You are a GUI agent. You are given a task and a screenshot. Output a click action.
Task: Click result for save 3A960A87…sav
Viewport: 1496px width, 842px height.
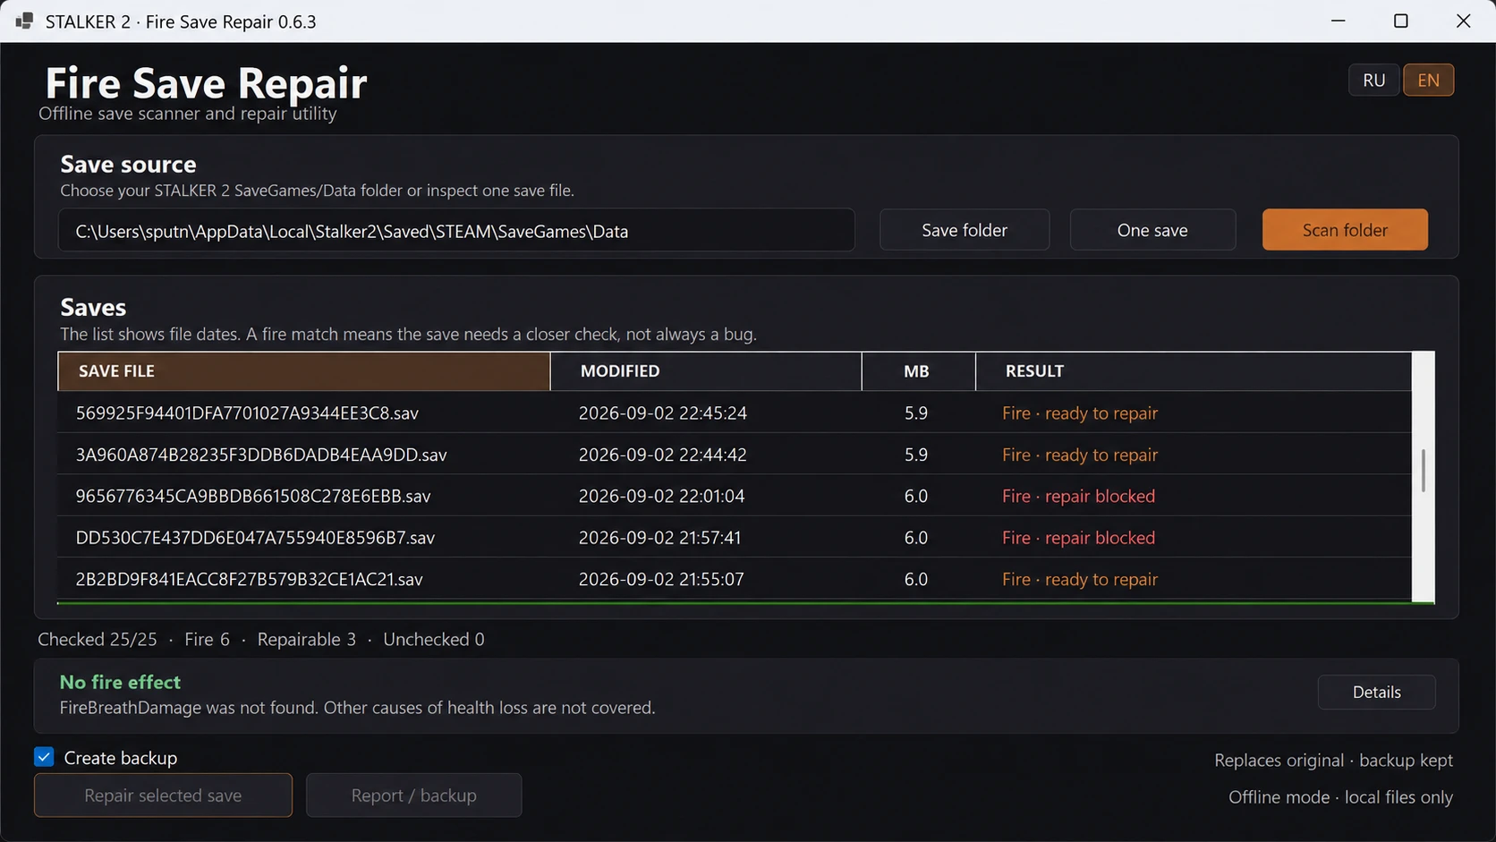1080,455
